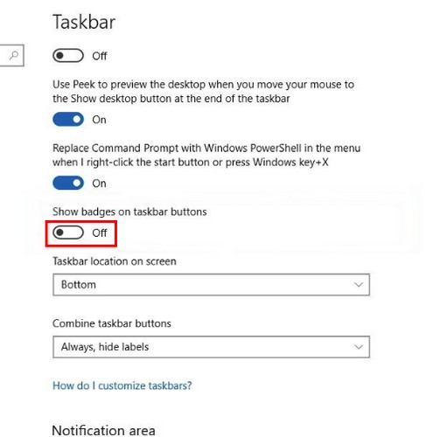Open the Taskbar location on screen dropdown
Viewport: 440px width, 437px height.
click(212, 285)
